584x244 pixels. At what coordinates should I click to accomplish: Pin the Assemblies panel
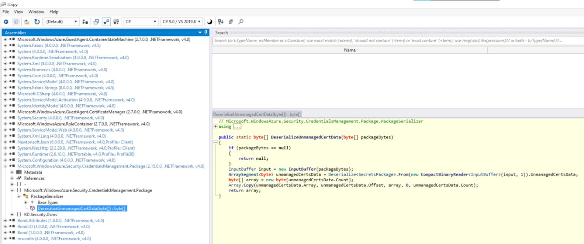[x=206, y=33]
